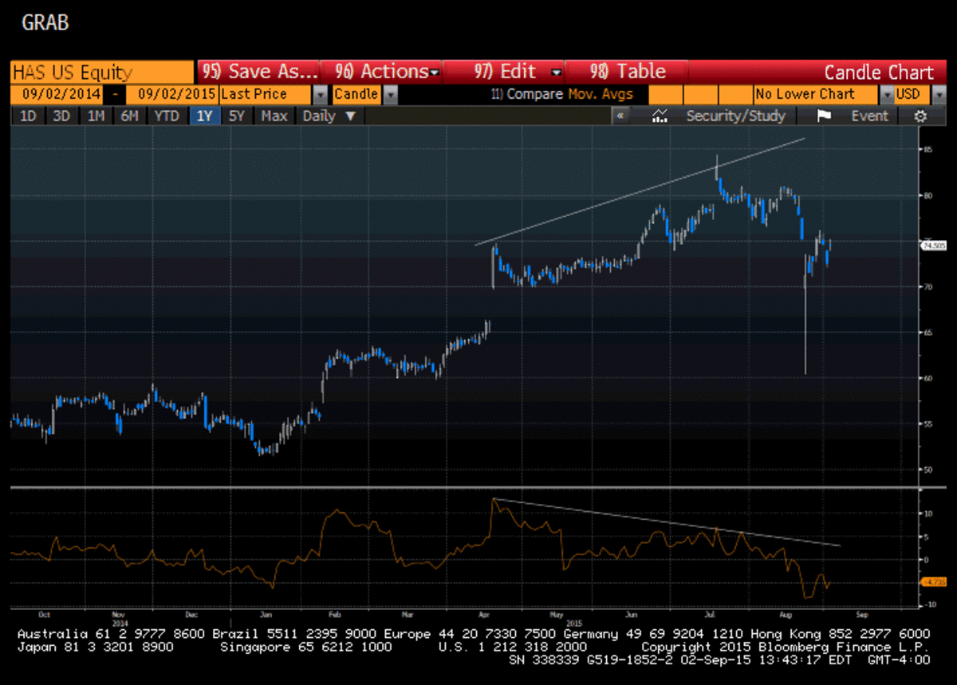Click the Event label
Viewport: 957px width, 685px height.
[x=869, y=116]
